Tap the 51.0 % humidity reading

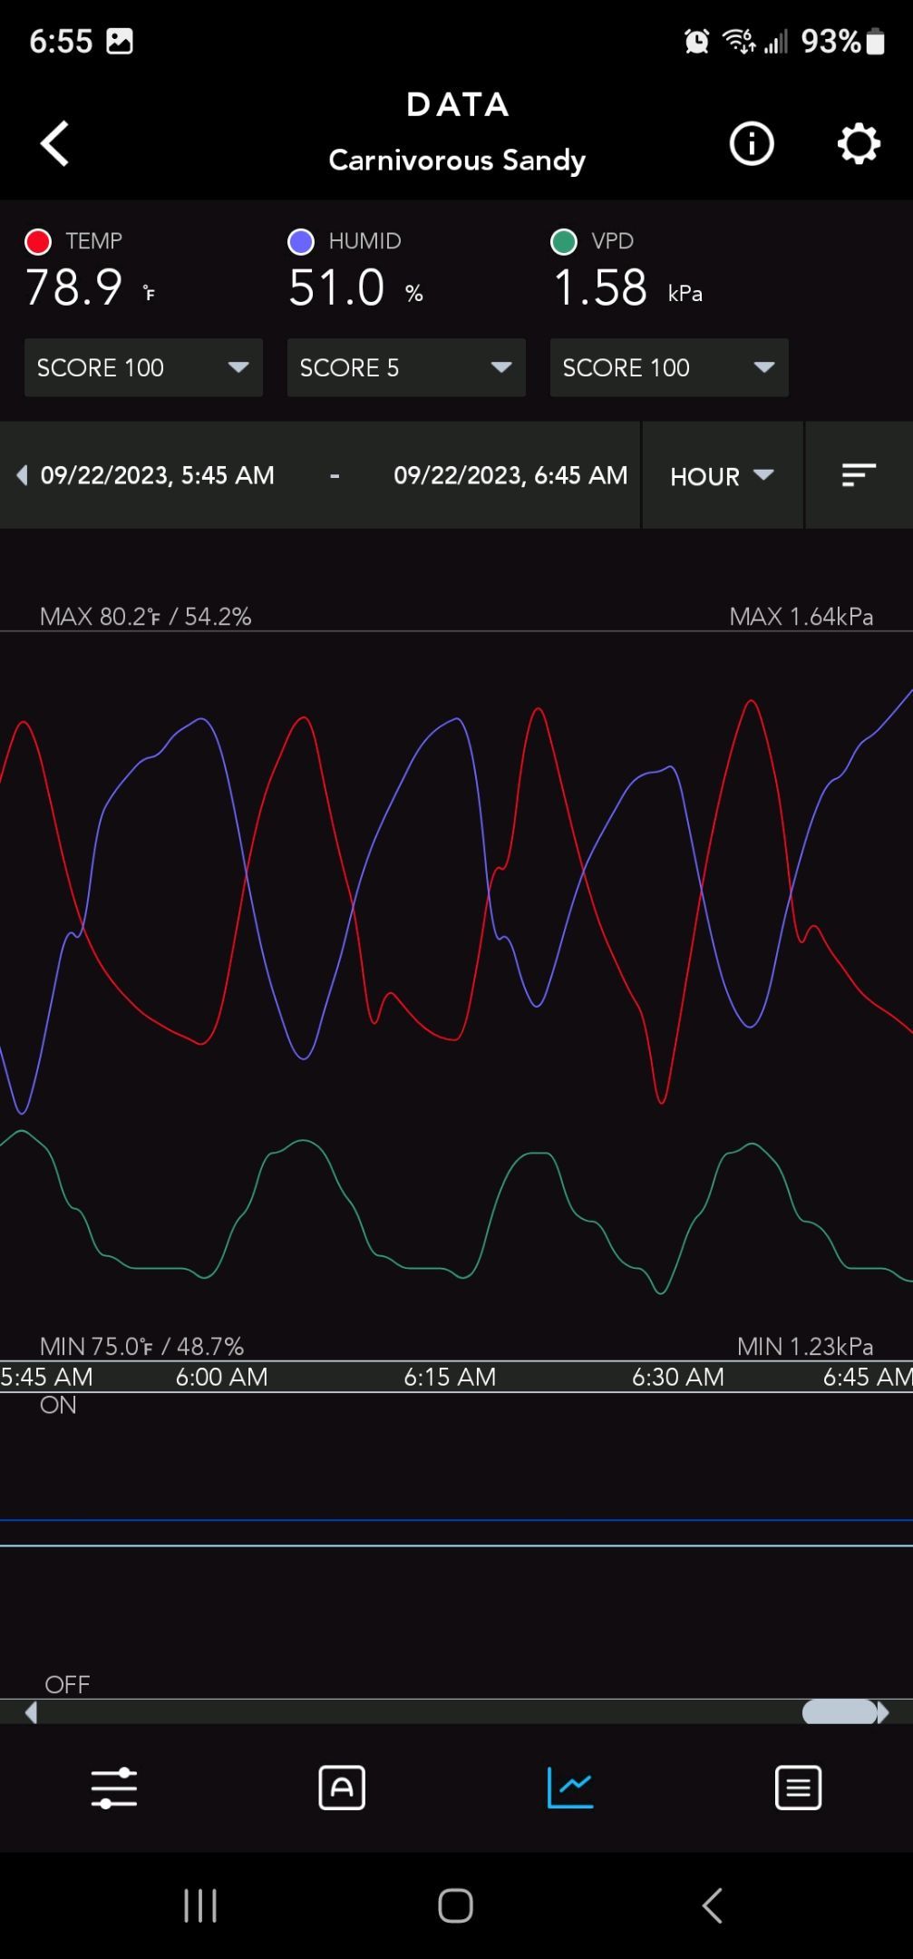click(x=356, y=288)
